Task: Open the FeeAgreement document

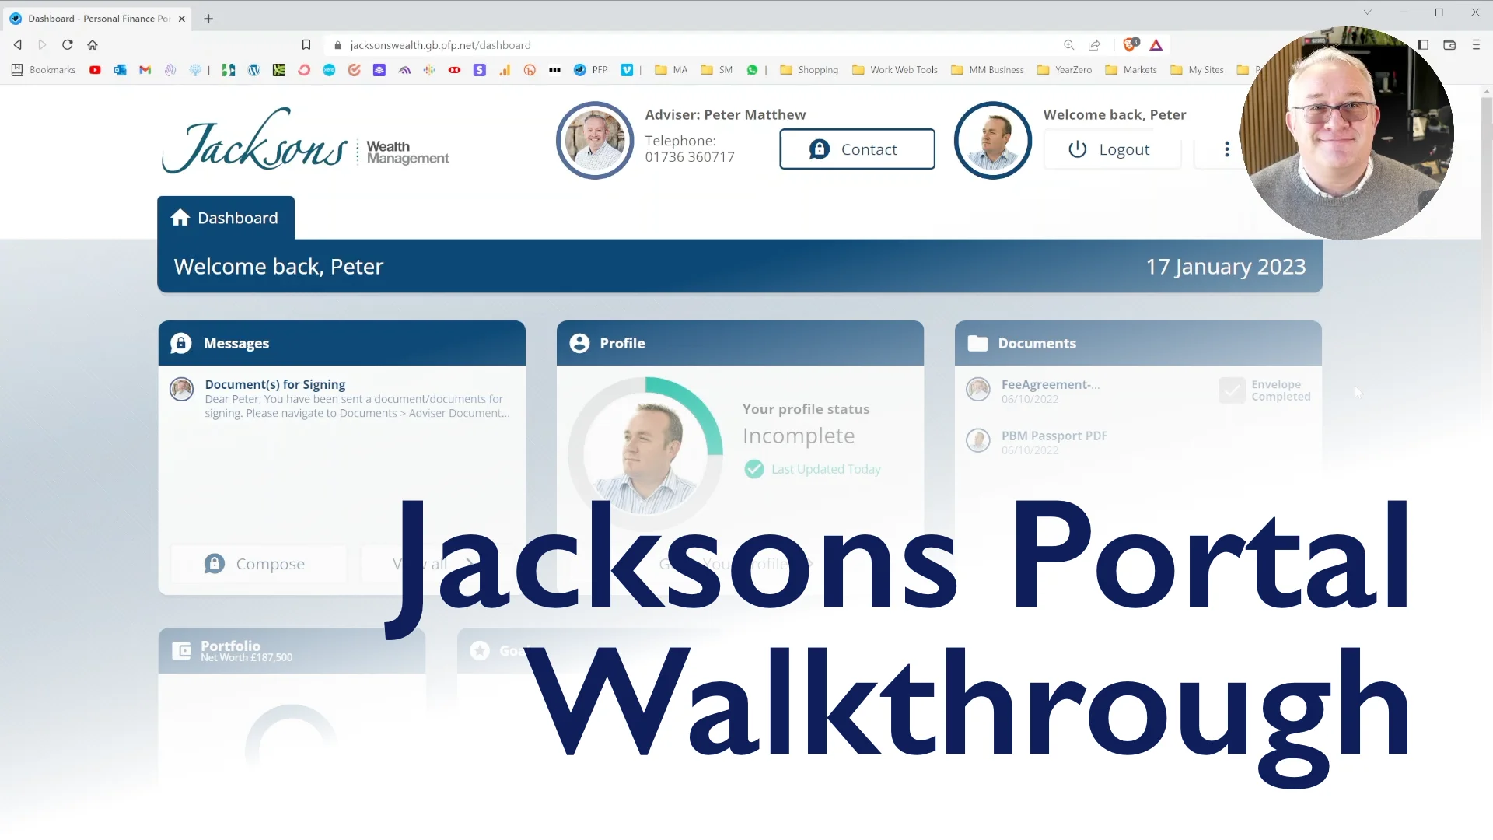Action: [1050, 385]
